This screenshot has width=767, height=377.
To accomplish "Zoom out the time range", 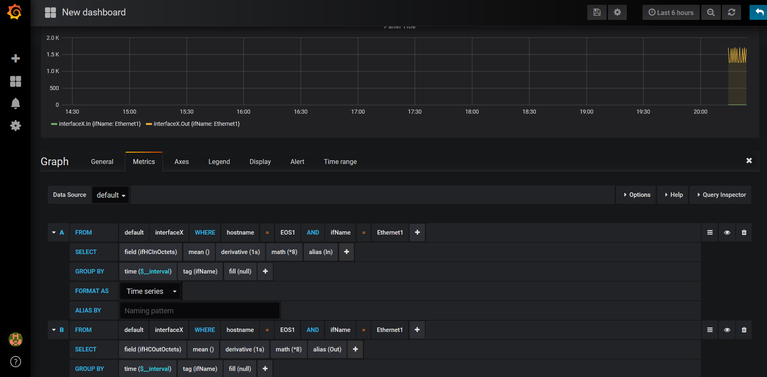I will click(711, 12).
